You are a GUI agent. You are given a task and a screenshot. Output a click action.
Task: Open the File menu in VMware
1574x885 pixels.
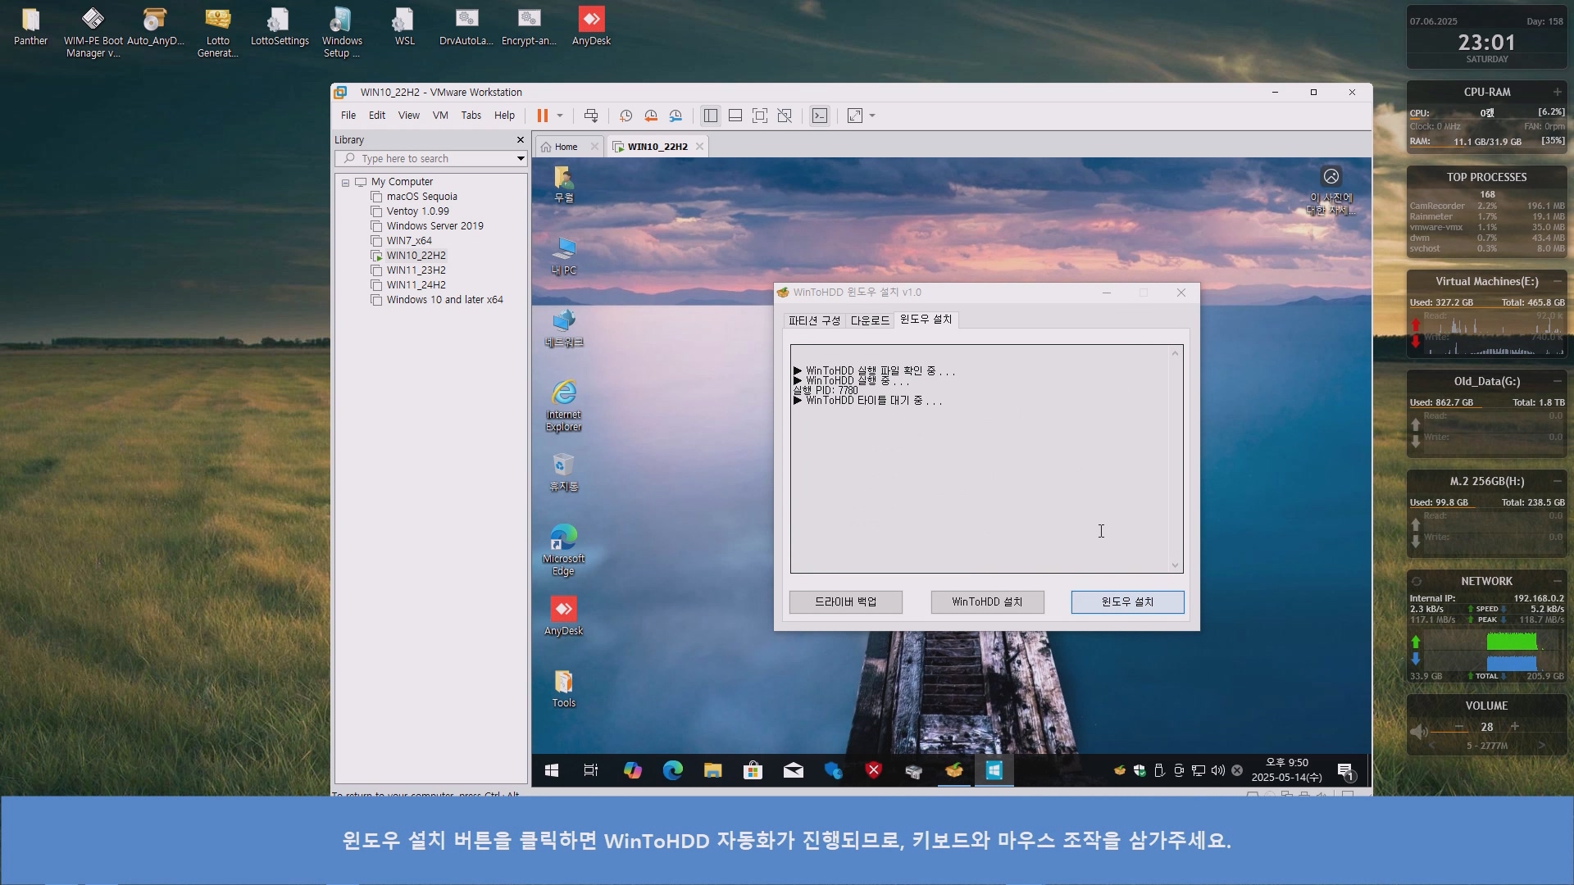point(348,116)
